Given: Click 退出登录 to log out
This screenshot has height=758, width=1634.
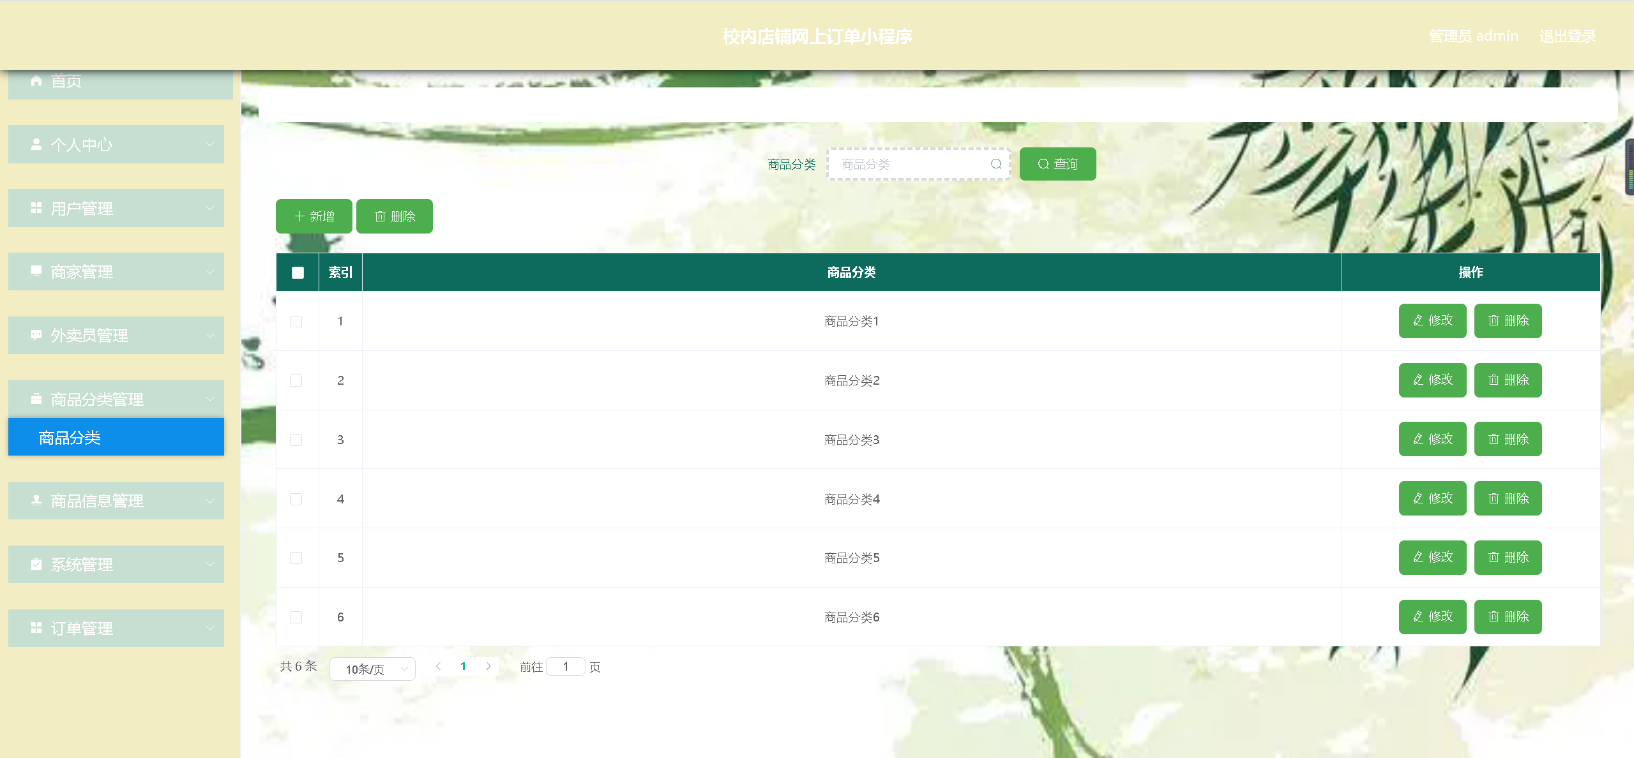Looking at the screenshot, I should (1567, 36).
